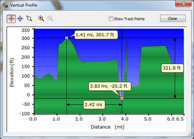Click the Vertical Profile app icon in title bar

[x=5, y=5]
